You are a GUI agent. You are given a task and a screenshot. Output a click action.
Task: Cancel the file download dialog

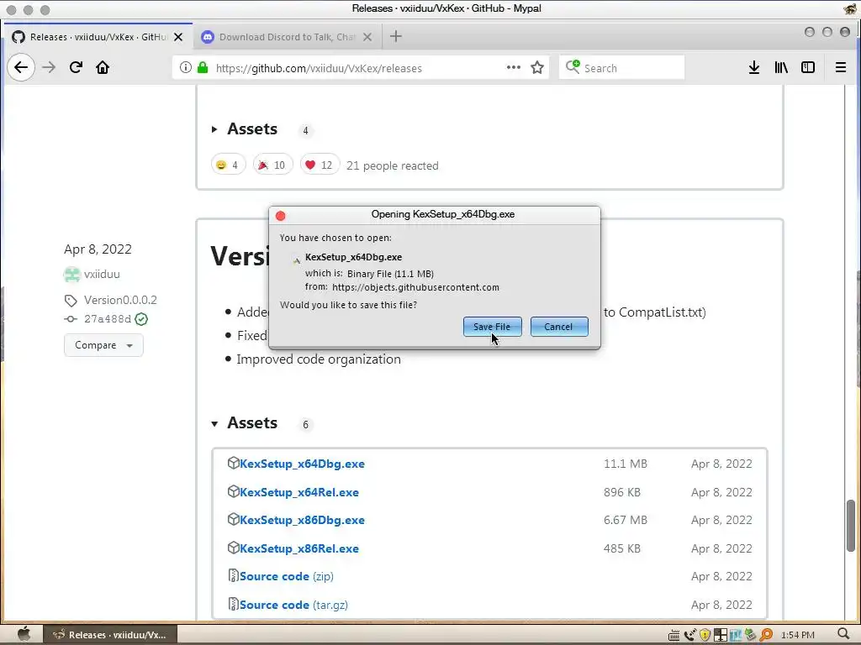tap(559, 327)
